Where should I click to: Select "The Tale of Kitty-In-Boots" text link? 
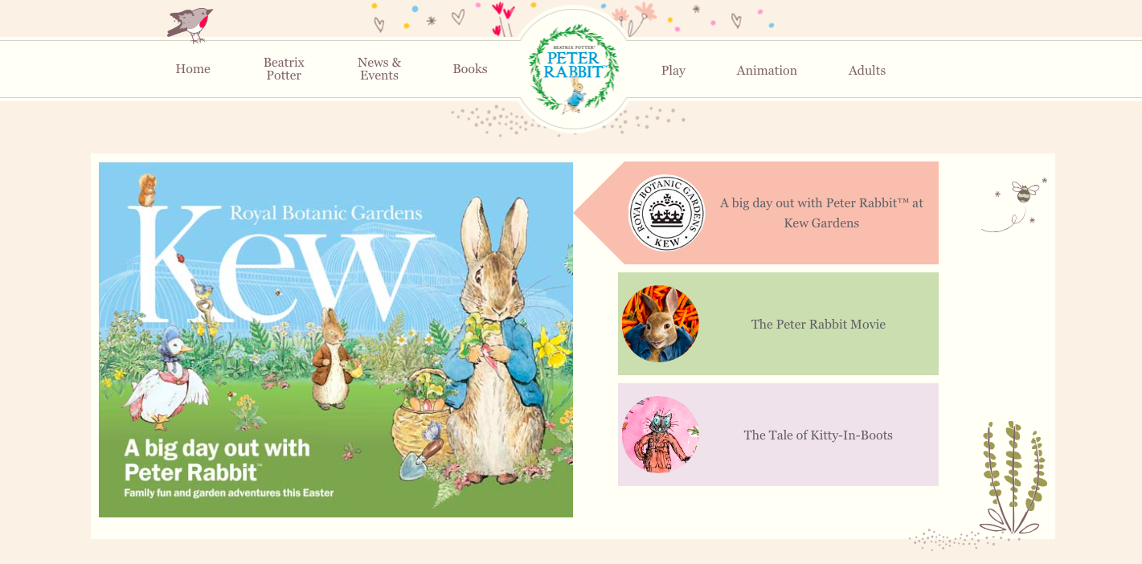818,435
